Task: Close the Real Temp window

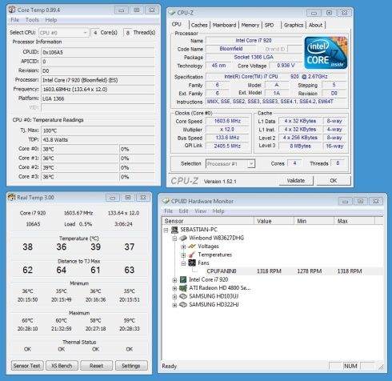Action: coord(143,198)
